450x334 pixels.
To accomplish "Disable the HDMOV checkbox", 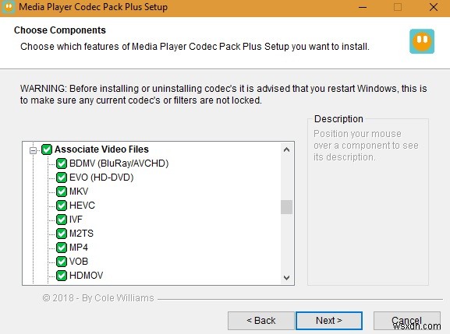I will coord(62,276).
